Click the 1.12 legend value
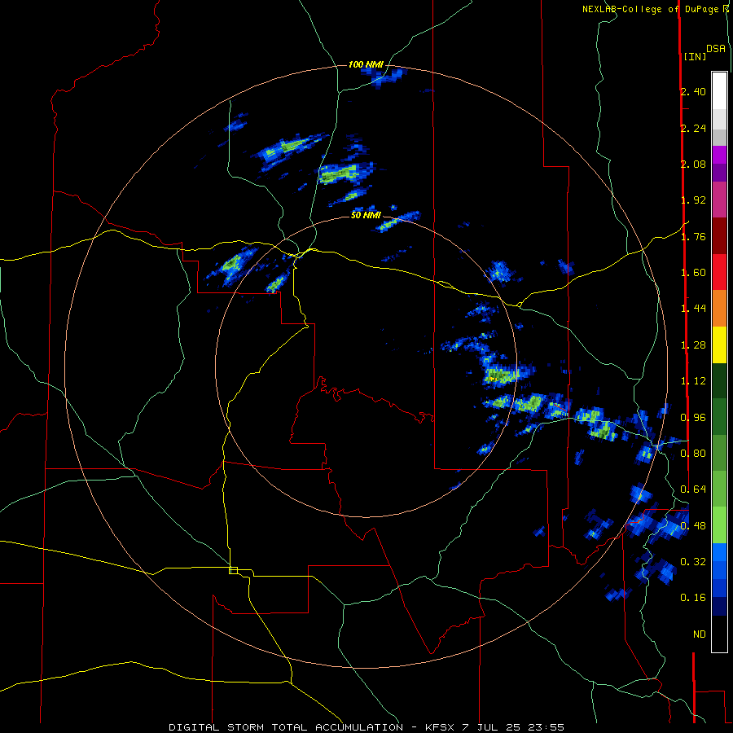Screen dimensions: 733x733 pyautogui.click(x=693, y=381)
